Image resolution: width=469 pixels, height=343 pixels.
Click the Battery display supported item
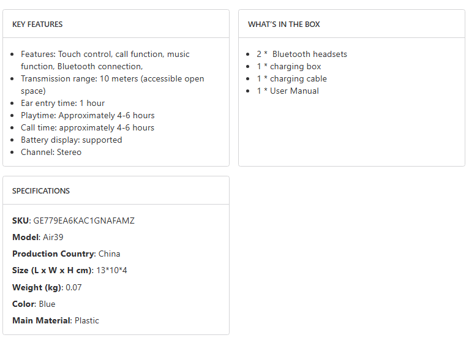(x=71, y=140)
